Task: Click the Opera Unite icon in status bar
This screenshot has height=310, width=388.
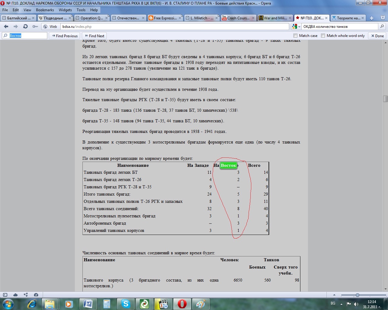Action: pos(26,295)
